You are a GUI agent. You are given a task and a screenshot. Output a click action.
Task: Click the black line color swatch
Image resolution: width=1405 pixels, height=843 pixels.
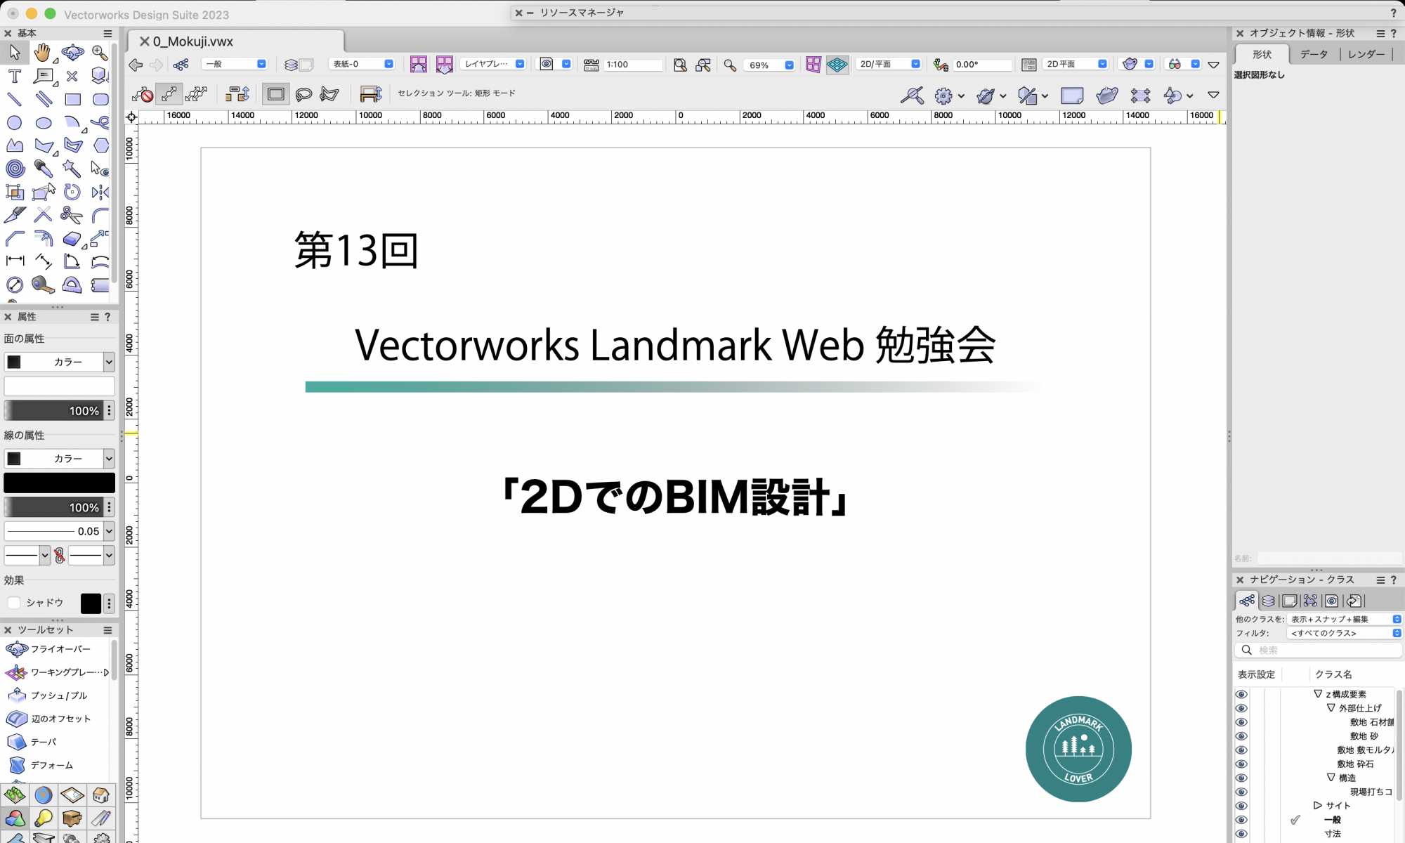59,483
